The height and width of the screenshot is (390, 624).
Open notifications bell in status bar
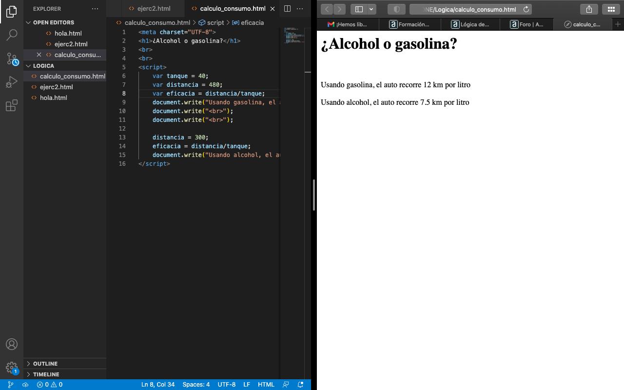301,385
